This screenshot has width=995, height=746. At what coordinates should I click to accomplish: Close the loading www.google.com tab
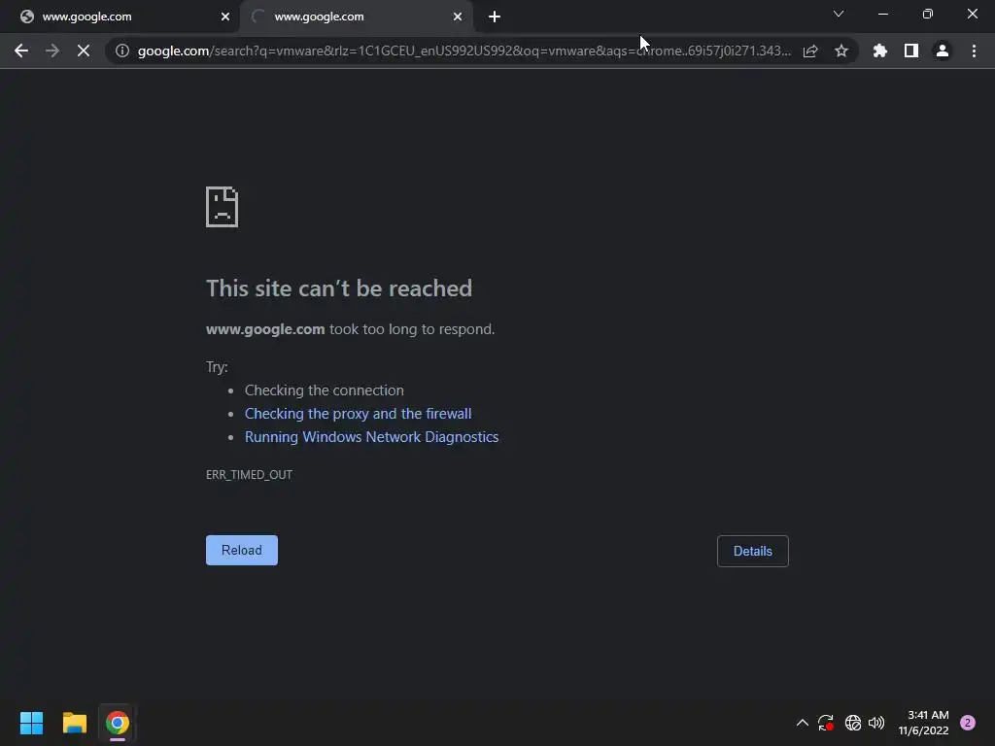[x=458, y=17]
